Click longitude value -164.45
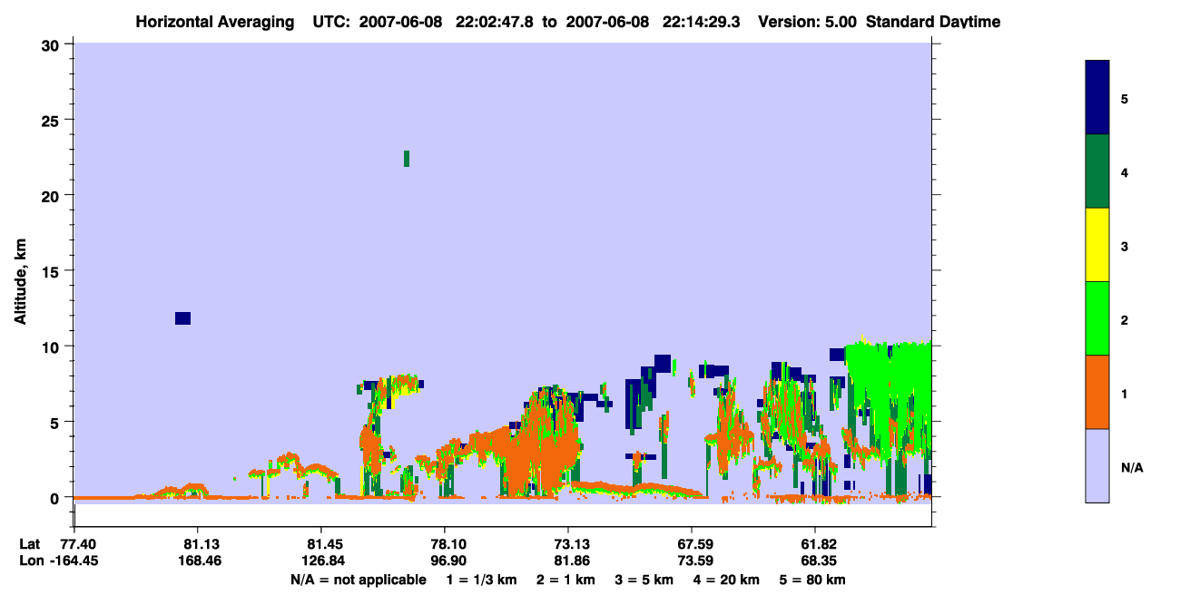The width and height of the screenshot is (1180, 605). [73, 560]
